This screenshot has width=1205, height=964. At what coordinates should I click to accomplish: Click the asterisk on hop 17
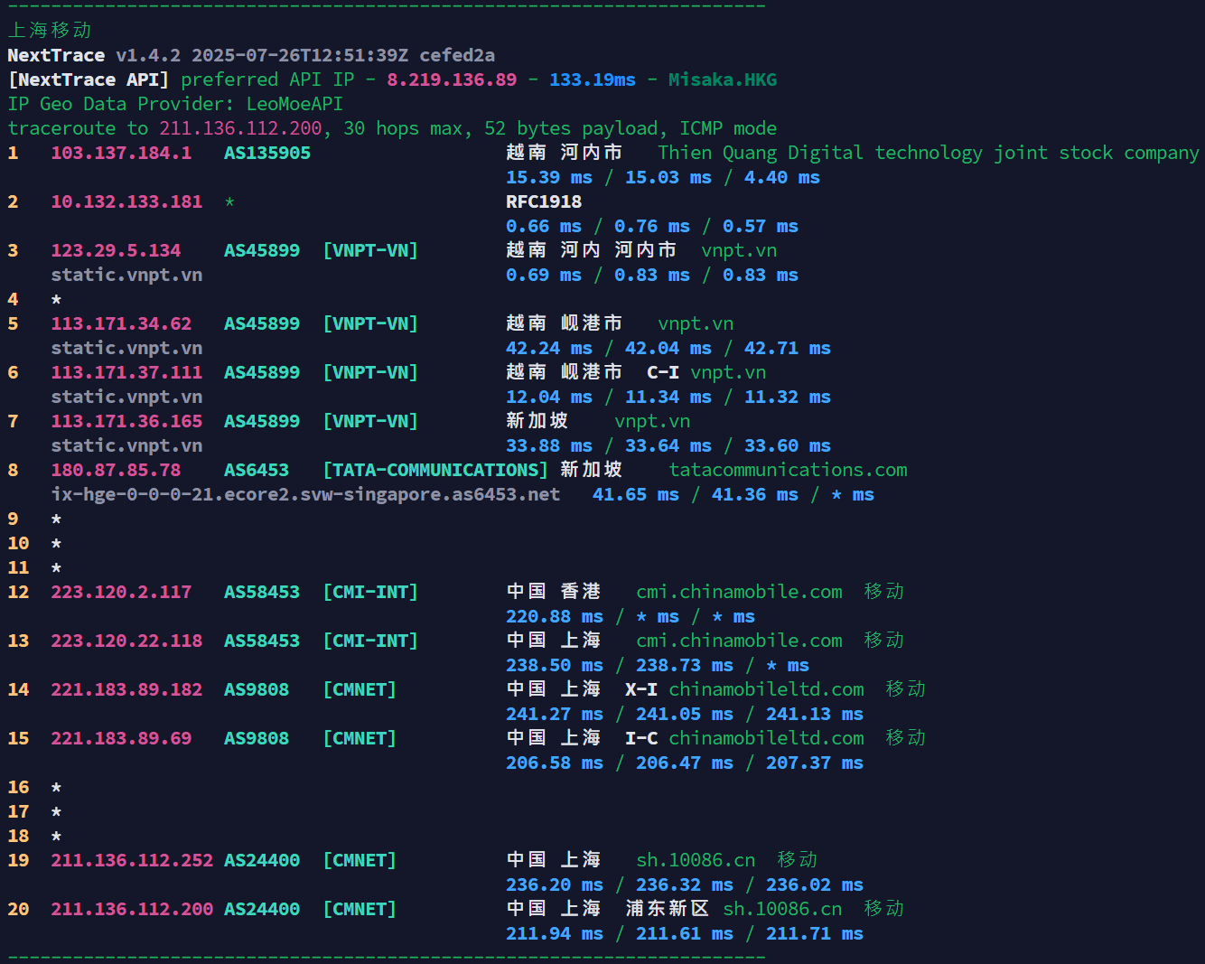pyautogui.click(x=56, y=811)
